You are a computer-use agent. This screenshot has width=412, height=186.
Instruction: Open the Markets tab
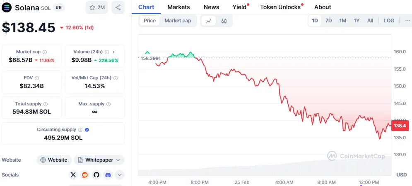tap(178, 7)
